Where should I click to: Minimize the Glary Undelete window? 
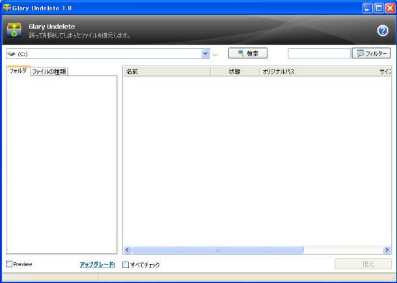(x=367, y=8)
